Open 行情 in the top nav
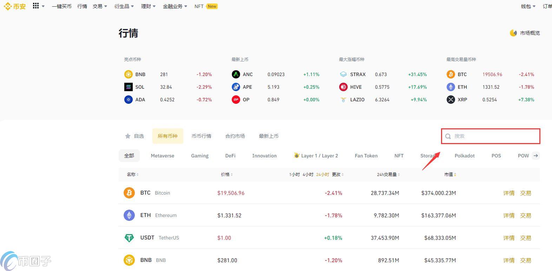Image resolution: width=552 pixels, height=271 pixels. click(82, 6)
